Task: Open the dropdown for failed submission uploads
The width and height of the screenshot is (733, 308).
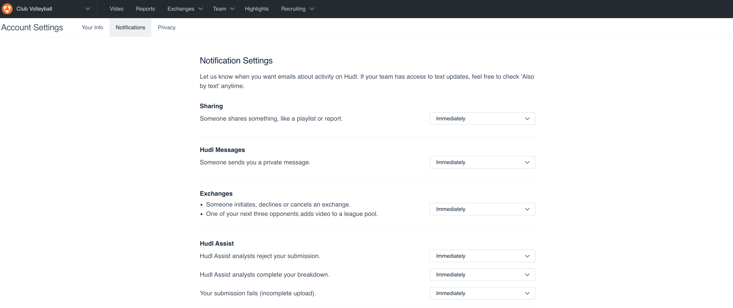Action: click(482, 293)
